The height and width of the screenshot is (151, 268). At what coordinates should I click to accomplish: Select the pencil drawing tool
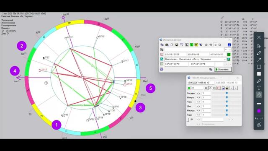point(259,53)
